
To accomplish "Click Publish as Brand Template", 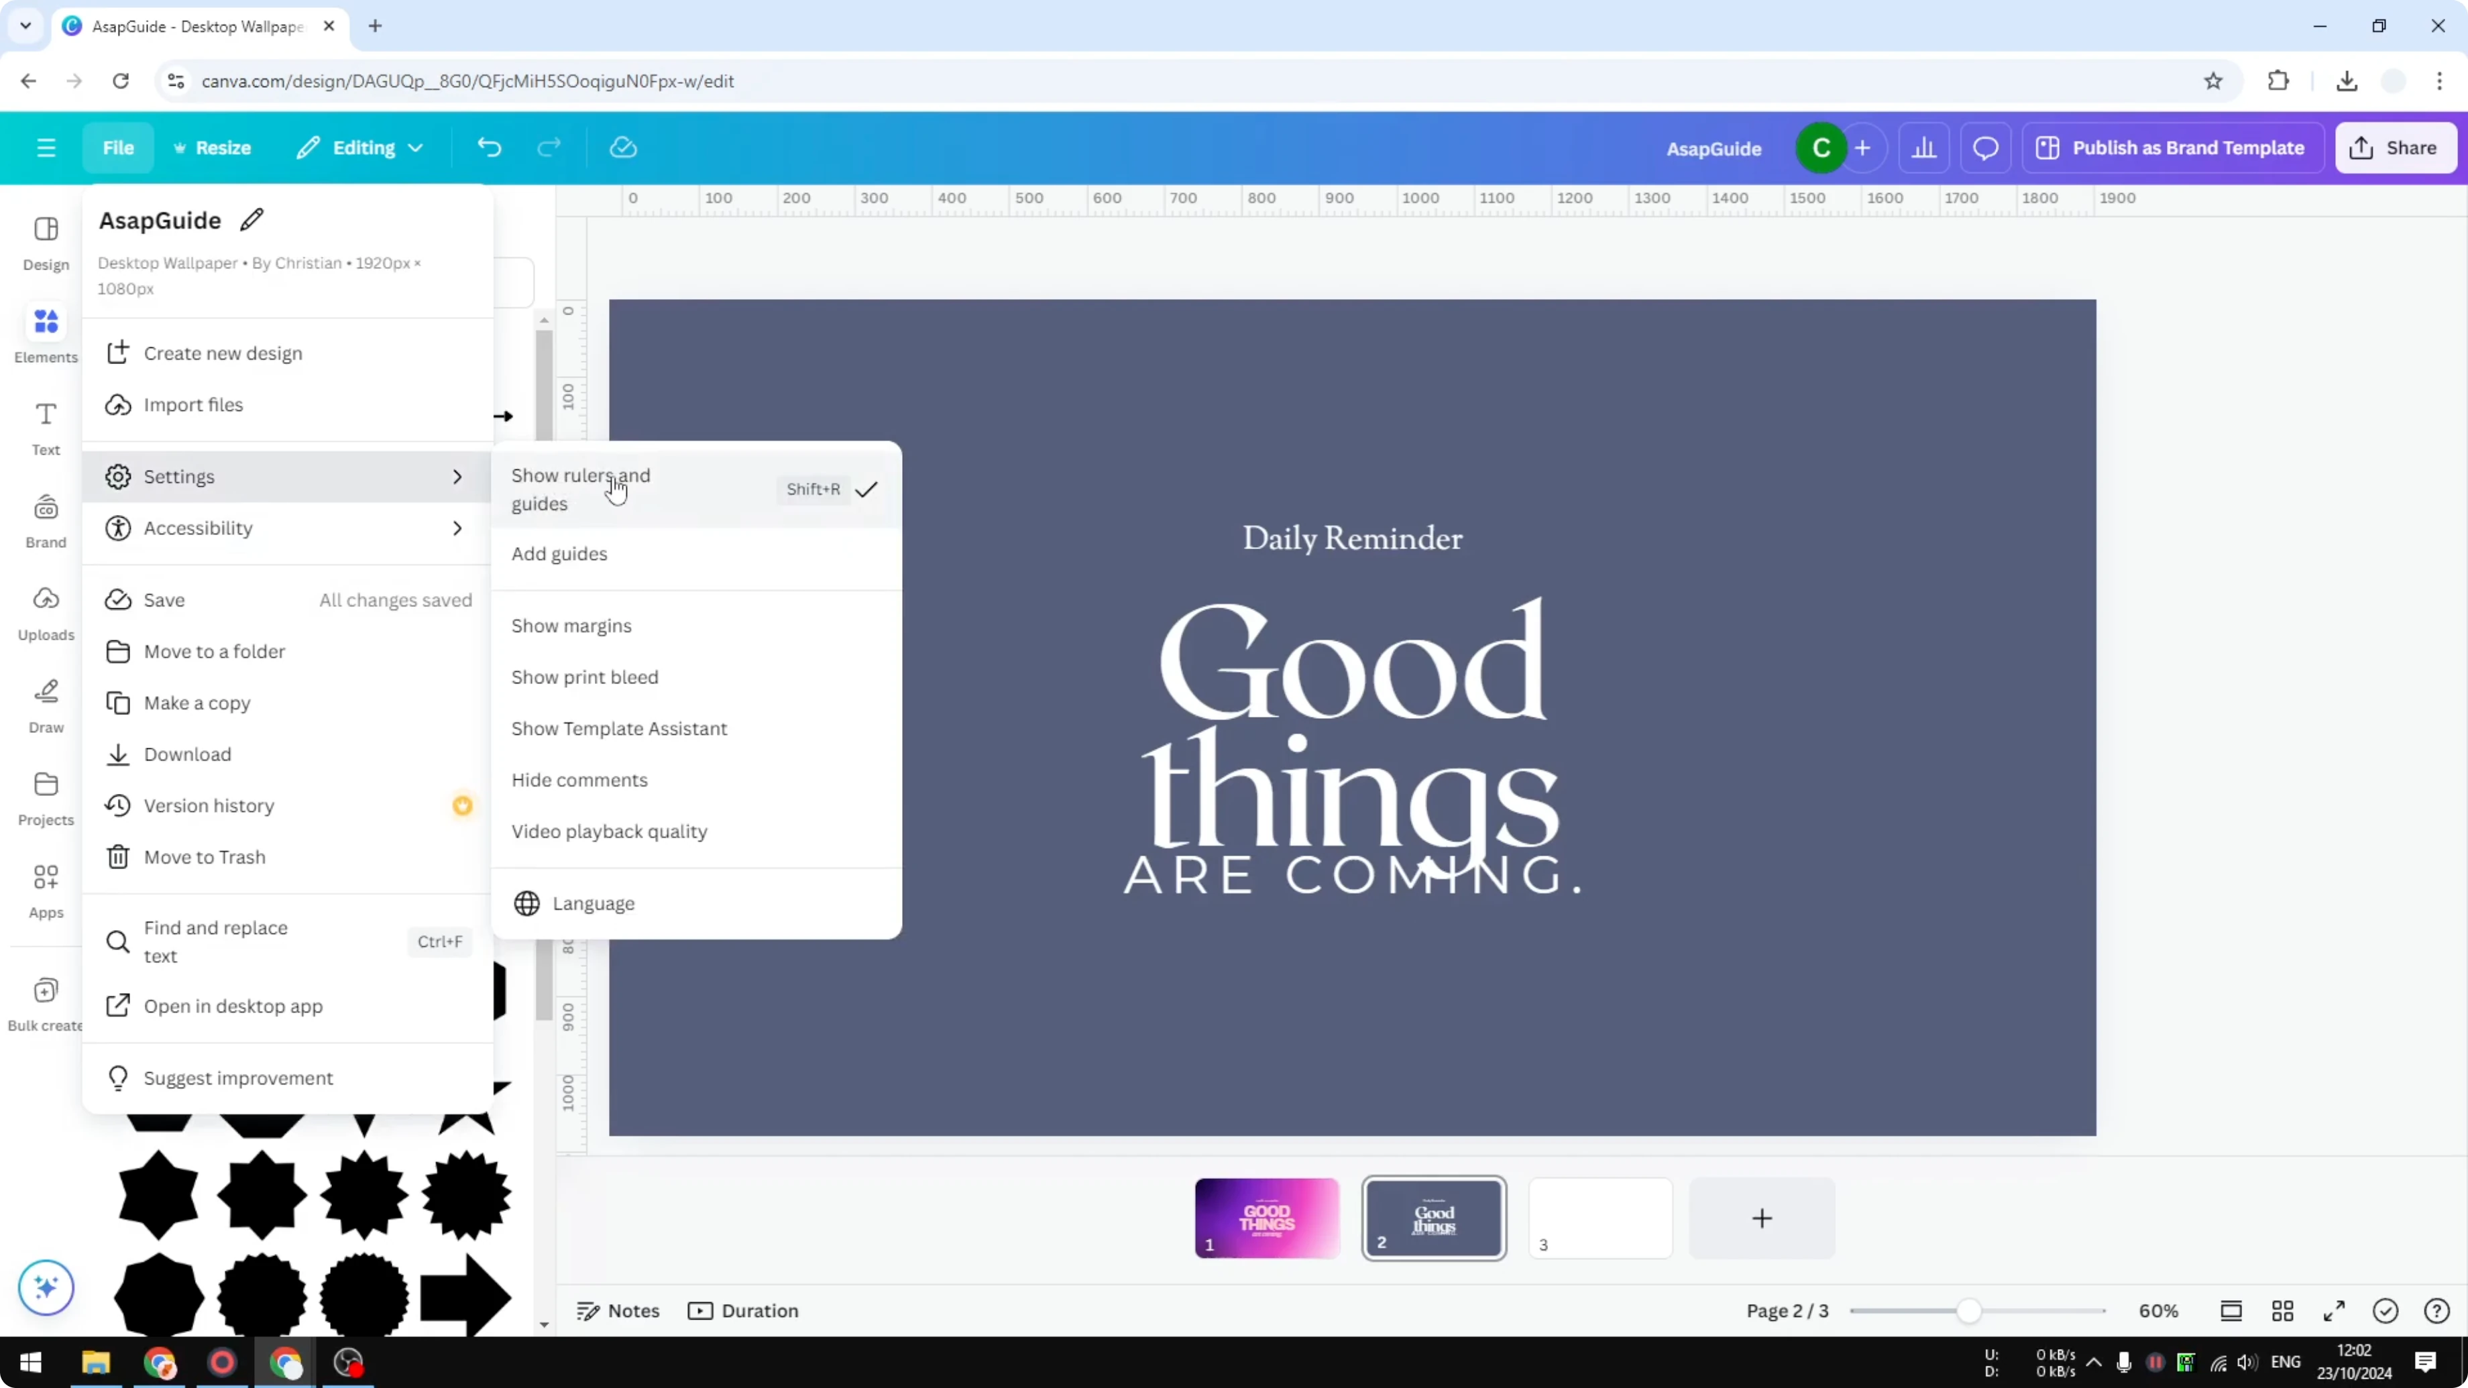I will pyautogui.click(x=2173, y=147).
